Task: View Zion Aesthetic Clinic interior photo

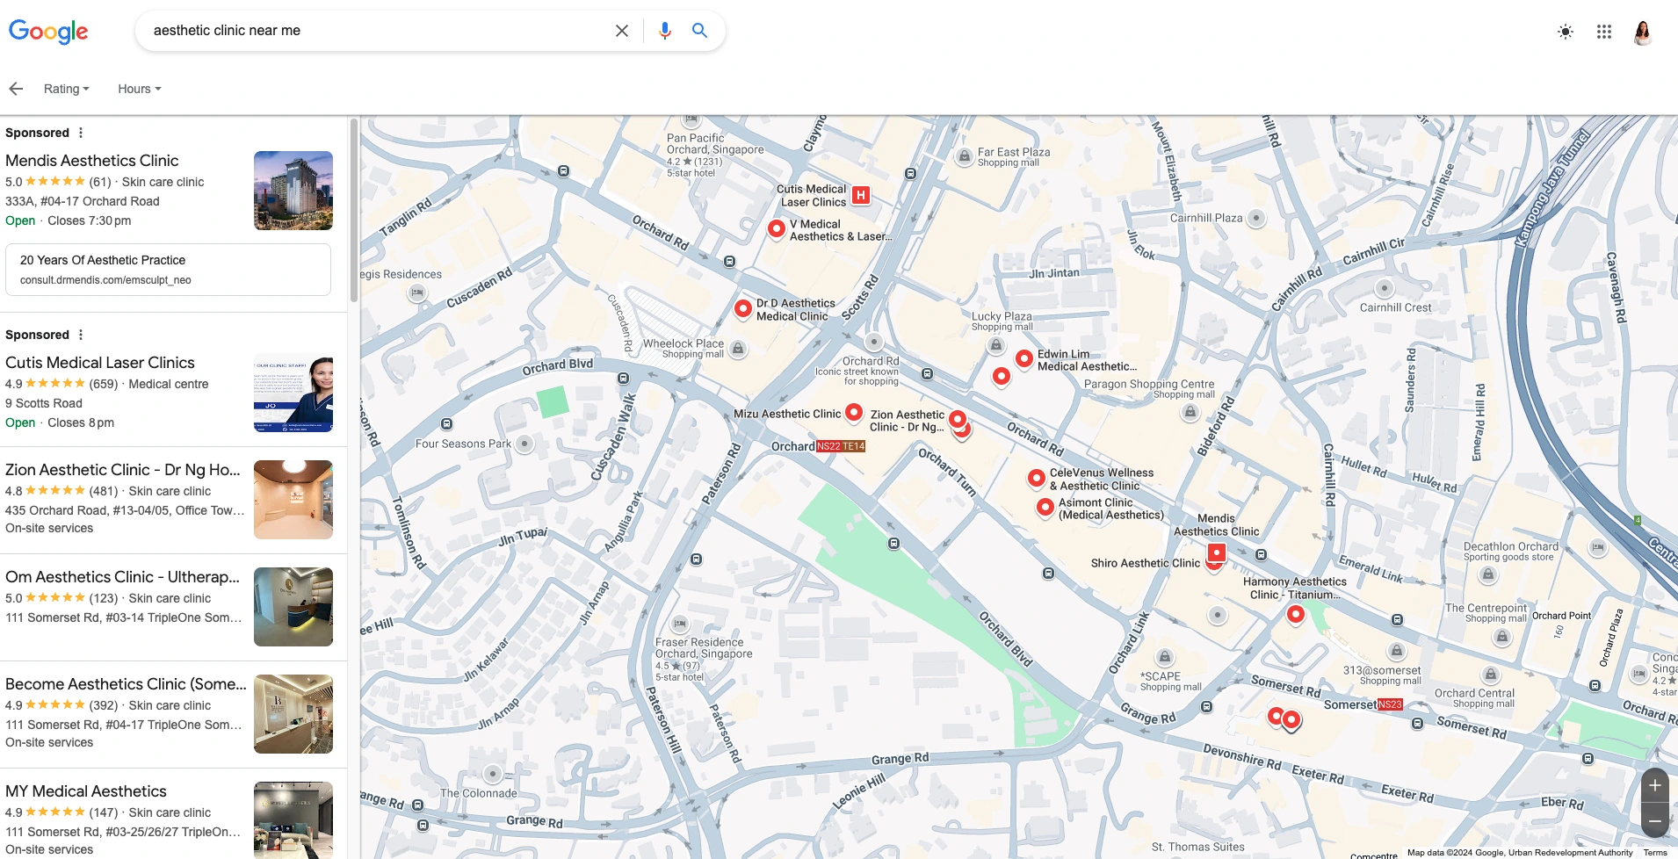Action: 293,500
